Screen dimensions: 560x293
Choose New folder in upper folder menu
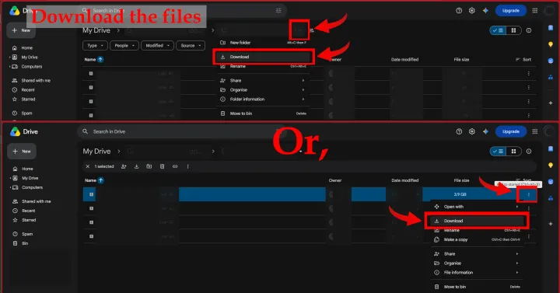pos(263,43)
